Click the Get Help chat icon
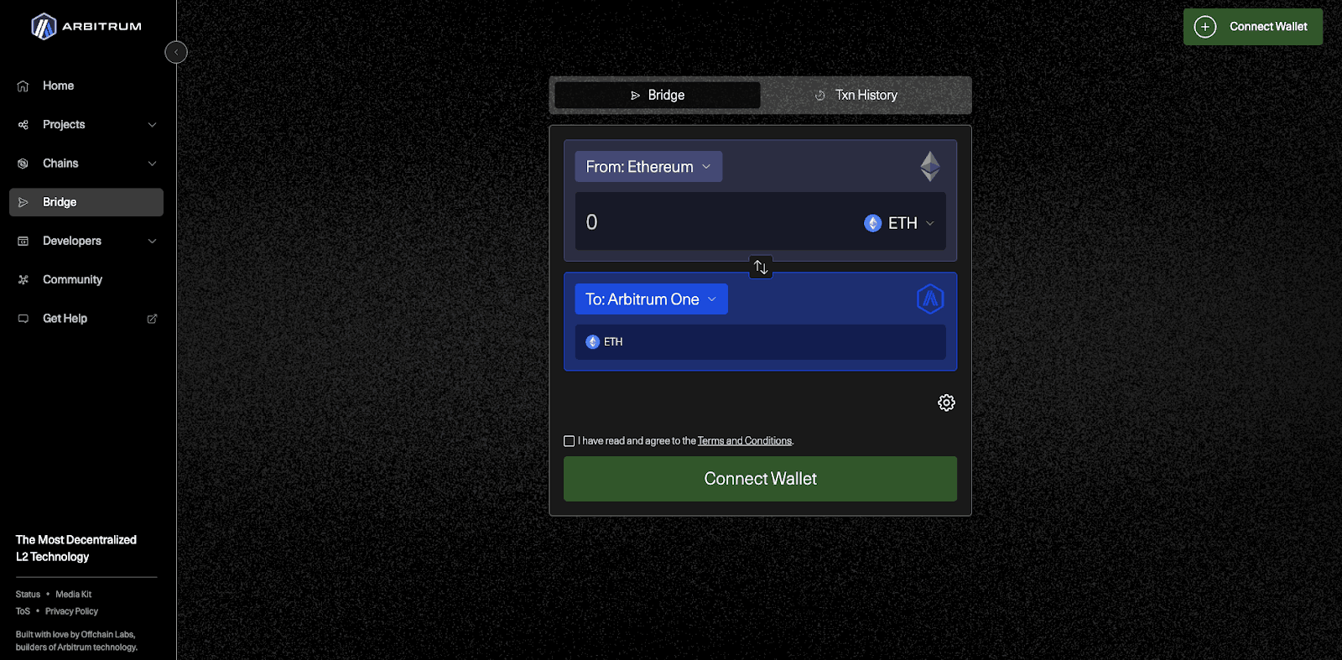 click(23, 319)
